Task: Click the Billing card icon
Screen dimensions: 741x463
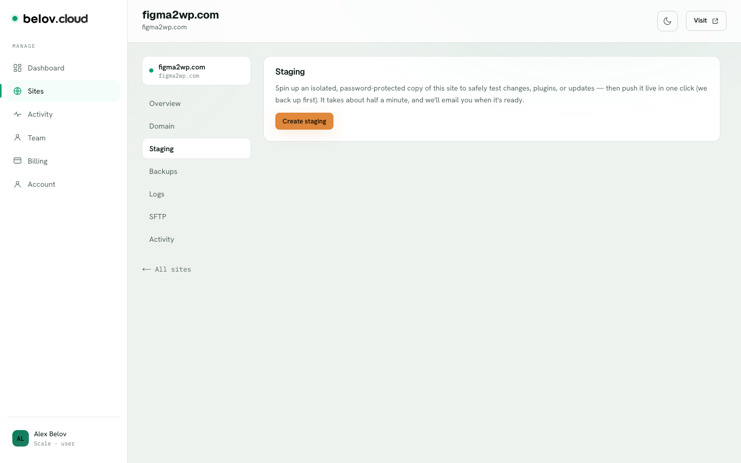Action: pos(17,161)
